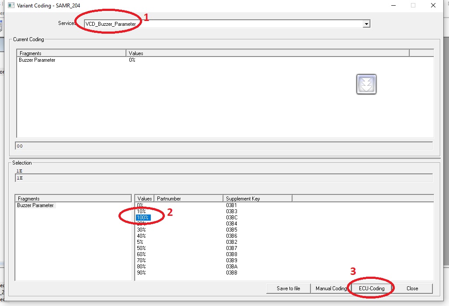Click the Variant Coding window title icon
The height and width of the screenshot is (306, 449).
[12, 5]
